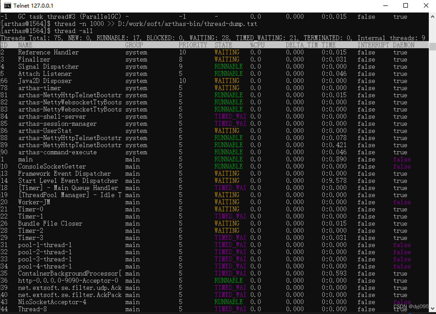Image resolution: width=436 pixels, height=314 pixels.
Task: Click the 'thread -all' command line
Action: tap(73, 31)
